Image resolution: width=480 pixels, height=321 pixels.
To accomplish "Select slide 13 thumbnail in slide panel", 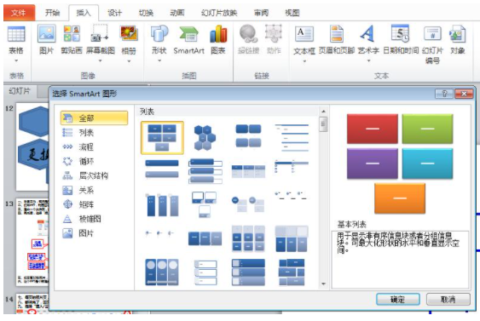I will (x=32, y=242).
